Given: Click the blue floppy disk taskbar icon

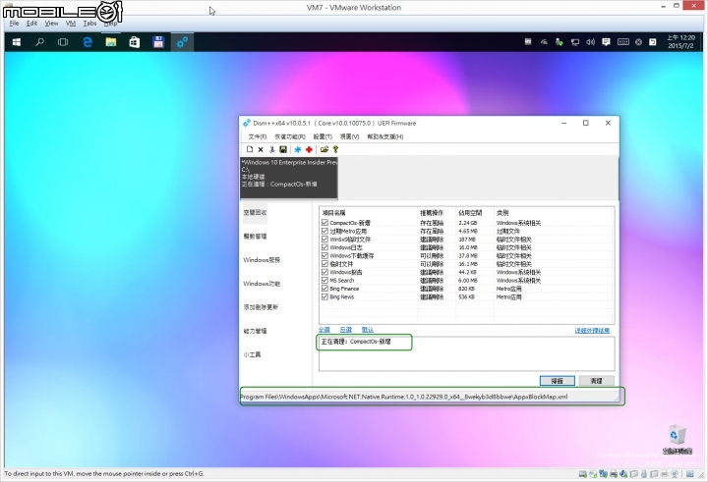Looking at the screenshot, I should [158, 42].
